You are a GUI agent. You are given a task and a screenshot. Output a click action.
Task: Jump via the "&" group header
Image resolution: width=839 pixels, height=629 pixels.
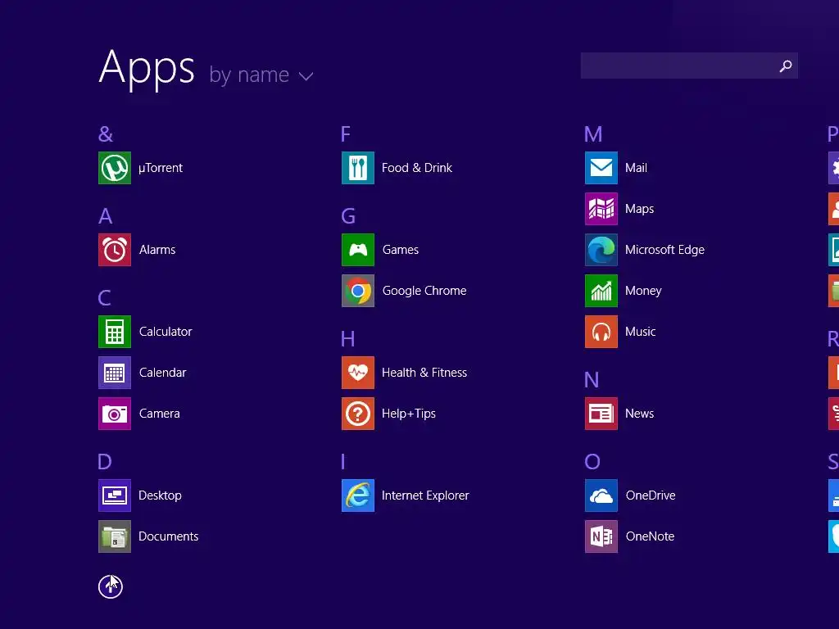106,133
